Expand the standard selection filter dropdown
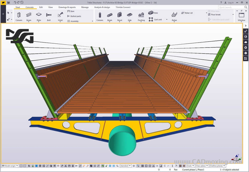This screenshot has height=172, width=249. [126, 166]
